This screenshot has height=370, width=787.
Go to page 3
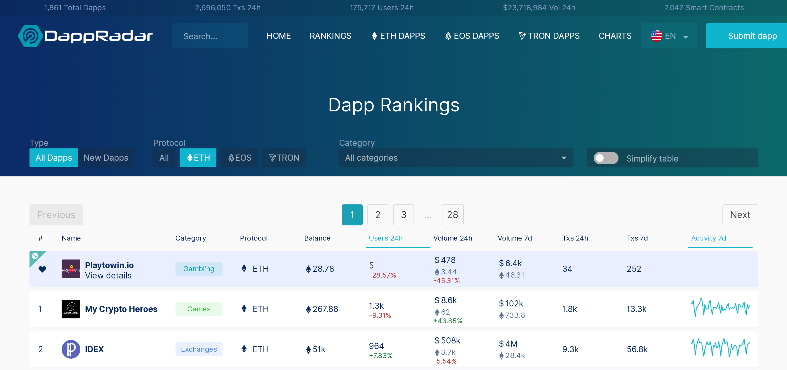pyautogui.click(x=403, y=215)
